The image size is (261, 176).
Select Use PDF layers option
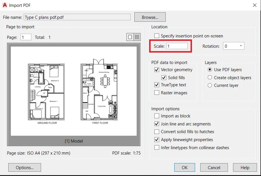click(x=210, y=69)
